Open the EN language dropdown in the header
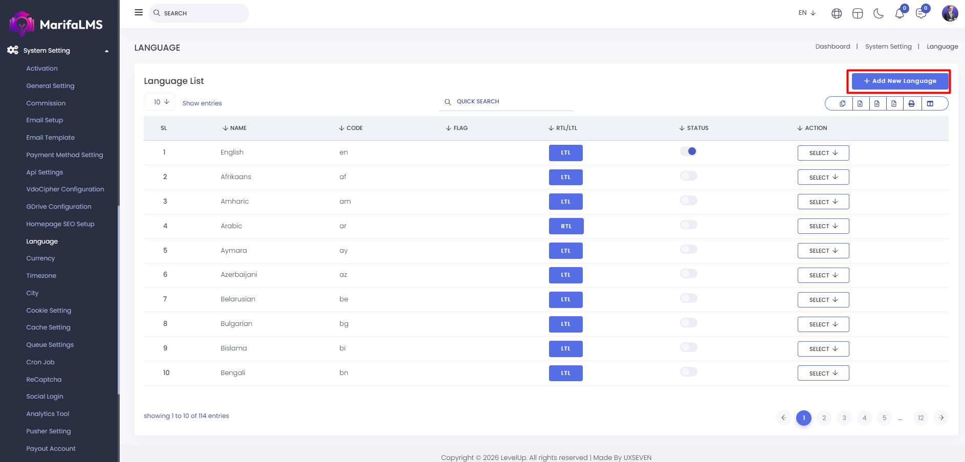This screenshot has width=965, height=462. pyautogui.click(x=807, y=13)
